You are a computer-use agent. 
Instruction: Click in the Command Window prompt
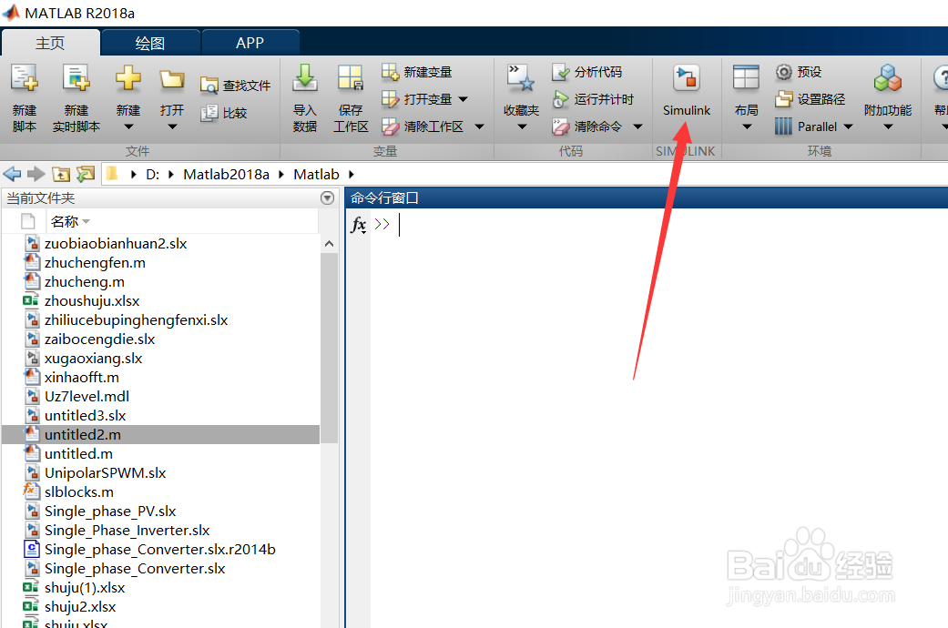point(401,224)
